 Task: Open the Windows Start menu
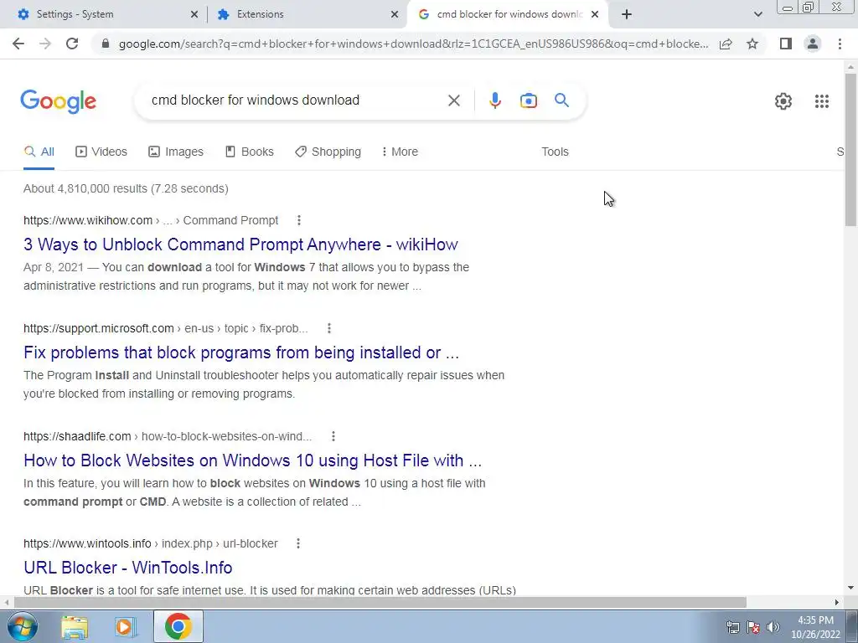click(x=22, y=626)
